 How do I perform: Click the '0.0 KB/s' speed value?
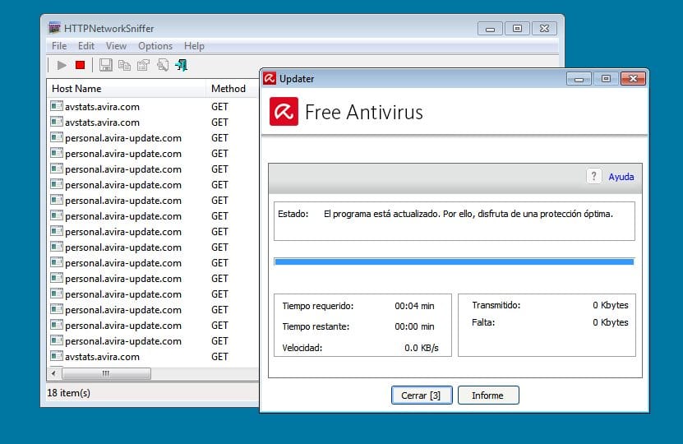[421, 348]
